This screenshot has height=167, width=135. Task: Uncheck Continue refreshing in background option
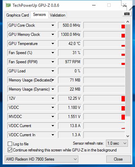pos(10,150)
